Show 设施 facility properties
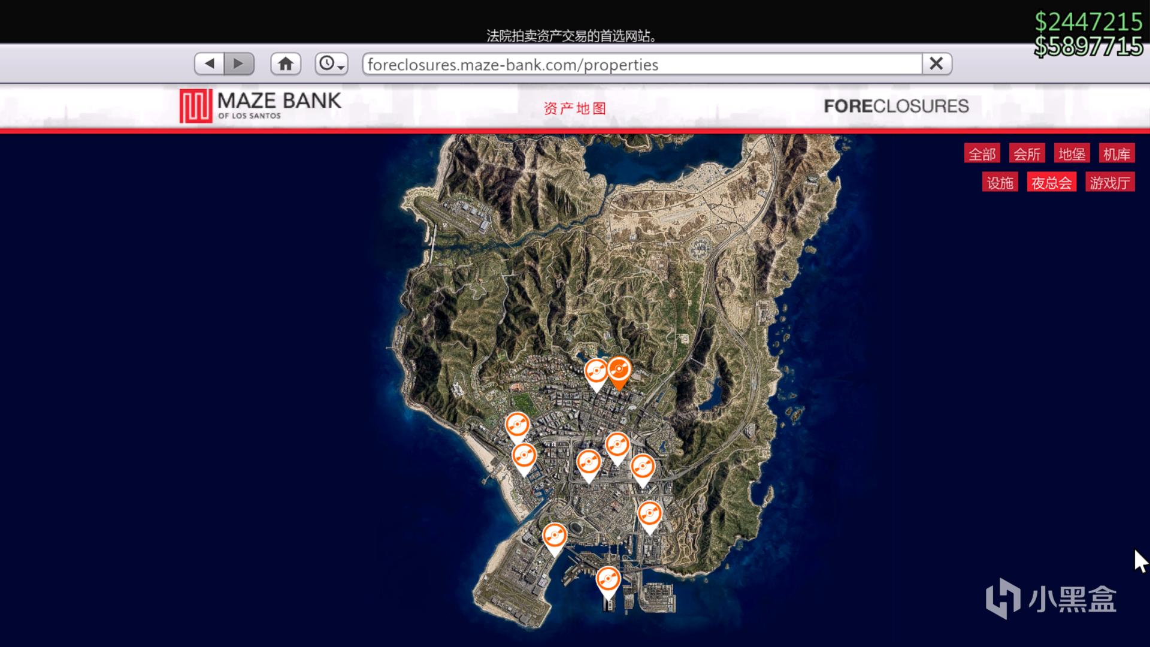 1000,183
